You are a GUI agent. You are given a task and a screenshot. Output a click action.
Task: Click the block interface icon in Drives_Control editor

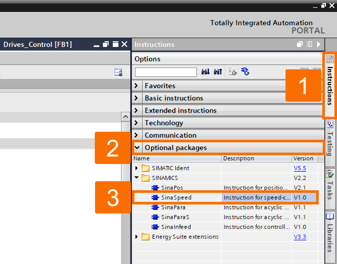coord(118,72)
